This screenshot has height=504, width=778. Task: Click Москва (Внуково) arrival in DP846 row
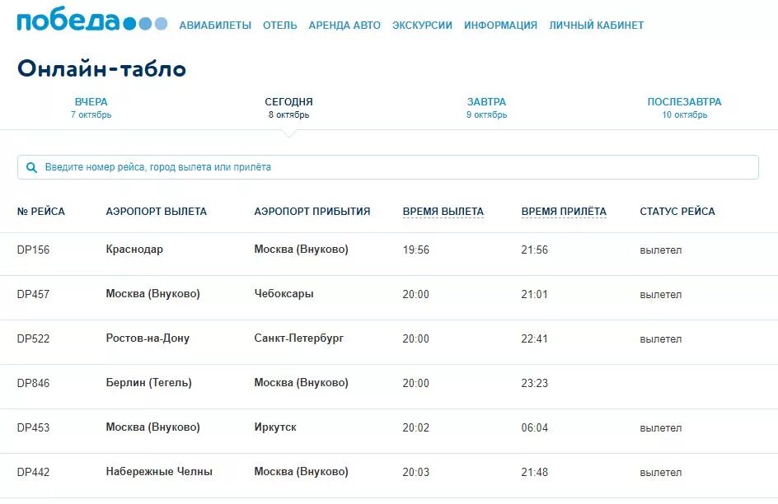[301, 383]
